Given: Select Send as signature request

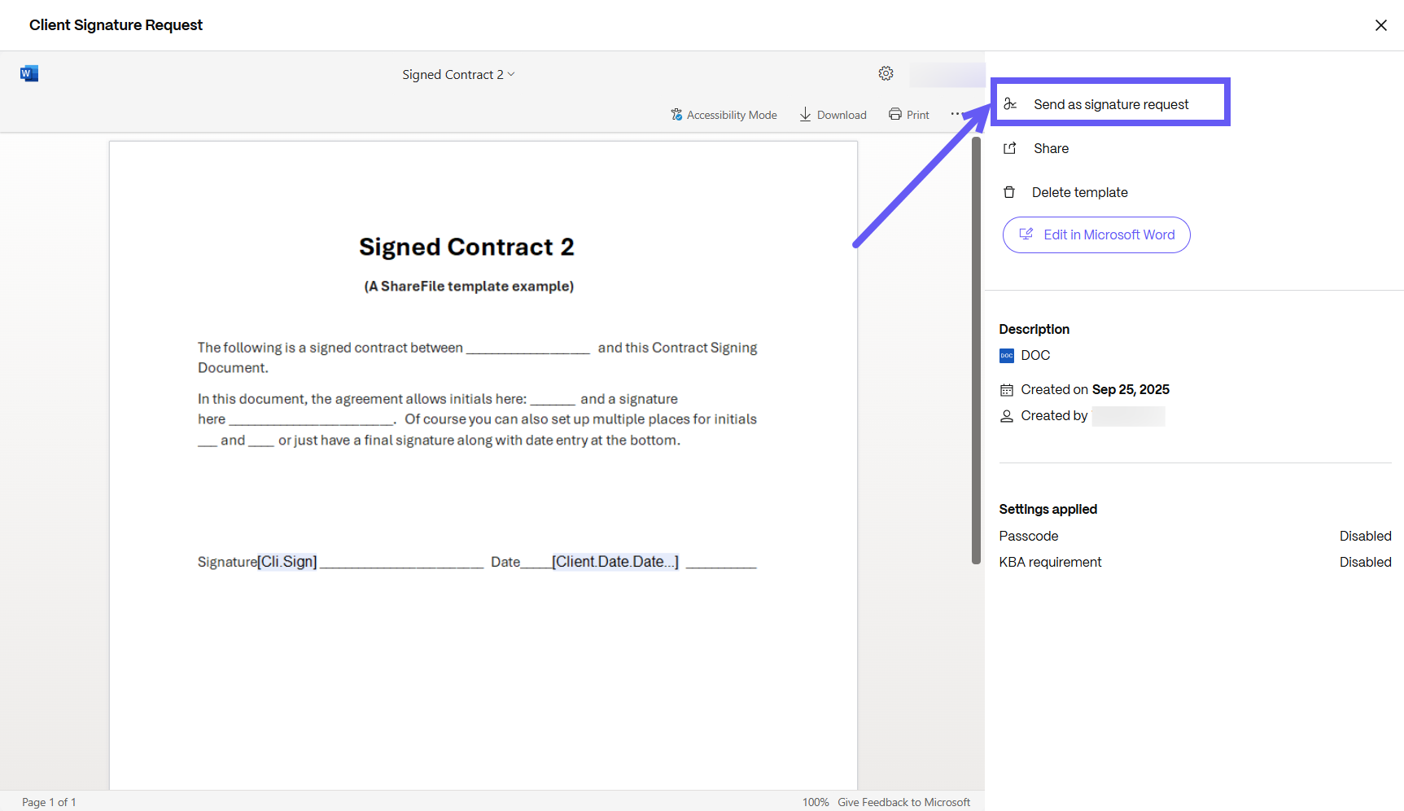Looking at the screenshot, I should [1110, 104].
